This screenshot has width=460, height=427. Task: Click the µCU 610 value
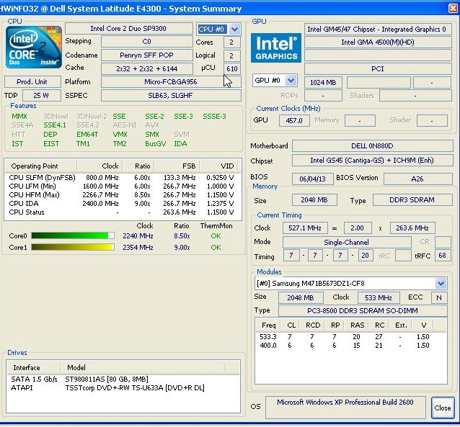[232, 69]
